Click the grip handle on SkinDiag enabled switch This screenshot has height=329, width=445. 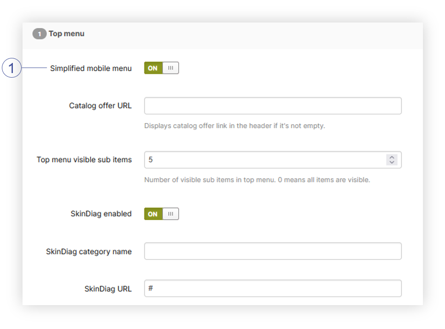(171, 214)
